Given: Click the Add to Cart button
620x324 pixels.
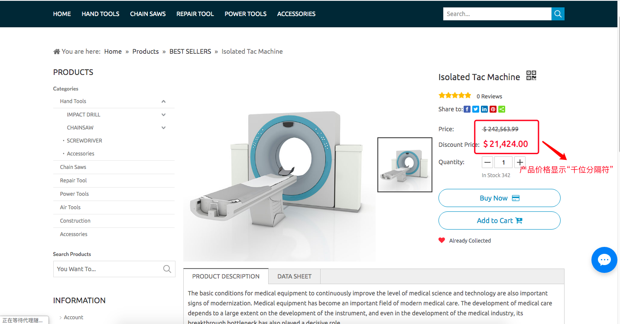Looking at the screenshot, I should [499, 220].
